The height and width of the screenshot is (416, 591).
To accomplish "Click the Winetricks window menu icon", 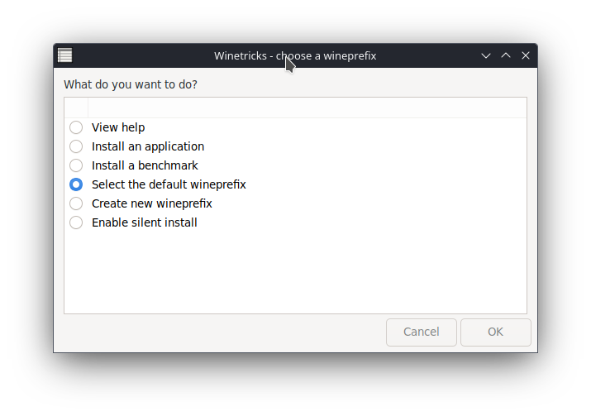I will 64,55.
